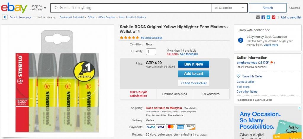Go to Business & Industrial breadcrumb category
Image resolution: width=303 pixels, height=139 pixels.
[x=72, y=17]
